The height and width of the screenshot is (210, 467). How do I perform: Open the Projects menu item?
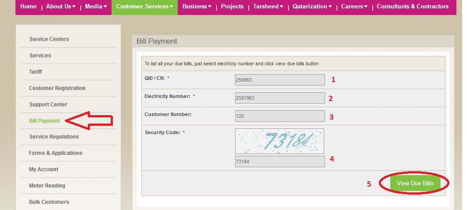(232, 7)
